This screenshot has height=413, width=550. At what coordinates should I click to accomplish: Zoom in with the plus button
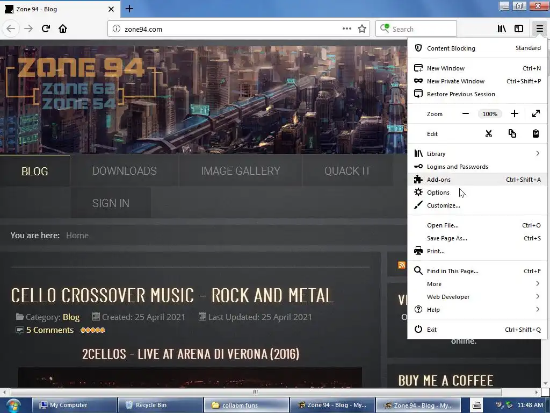[x=514, y=114]
